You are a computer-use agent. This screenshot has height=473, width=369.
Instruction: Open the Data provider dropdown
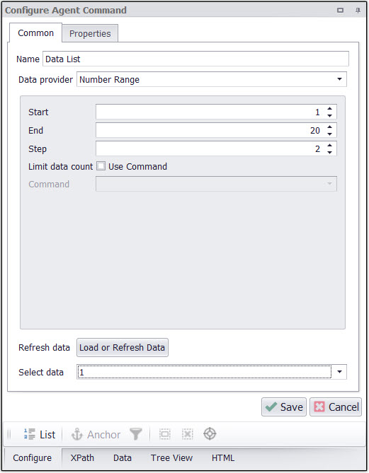[340, 79]
